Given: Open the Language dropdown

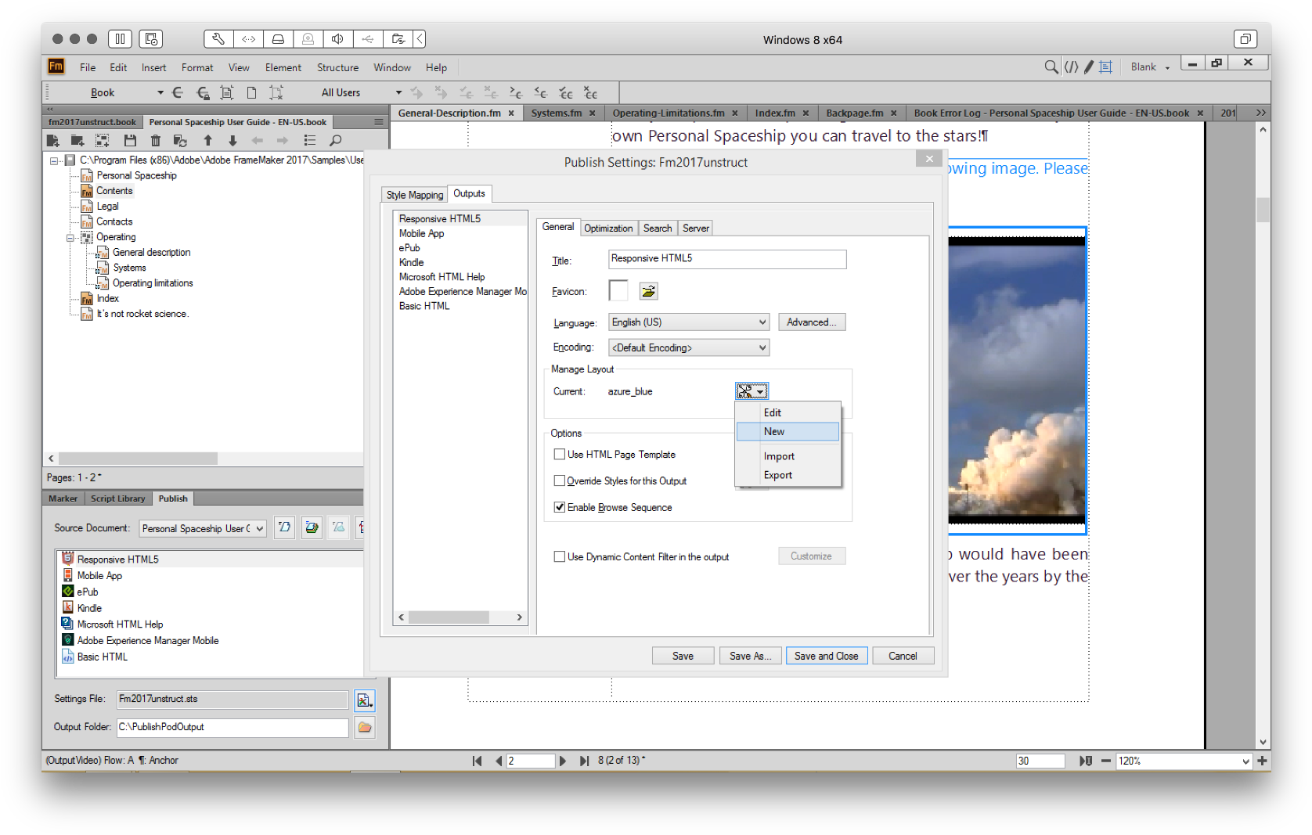Looking at the screenshot, I should [689, 322].
